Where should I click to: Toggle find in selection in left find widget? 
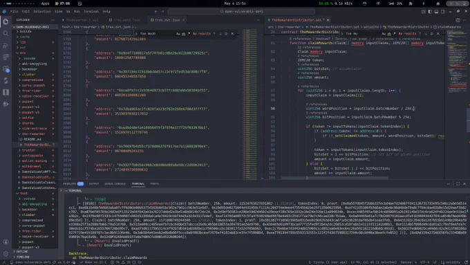226,34
